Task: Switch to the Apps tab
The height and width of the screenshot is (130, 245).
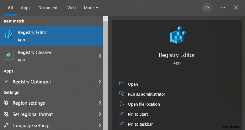Action: pos(25,8)
